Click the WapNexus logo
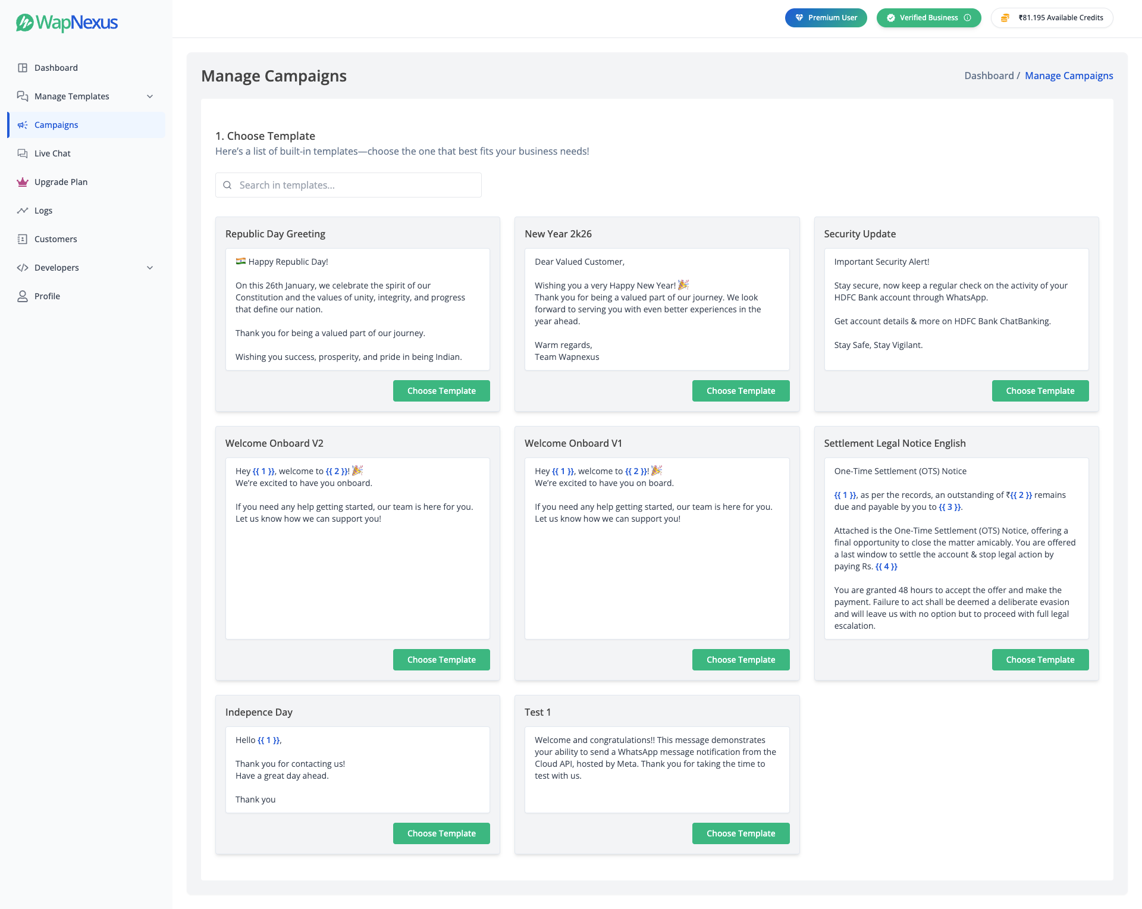Viewport: 1142px width, 909px height. 67,23
